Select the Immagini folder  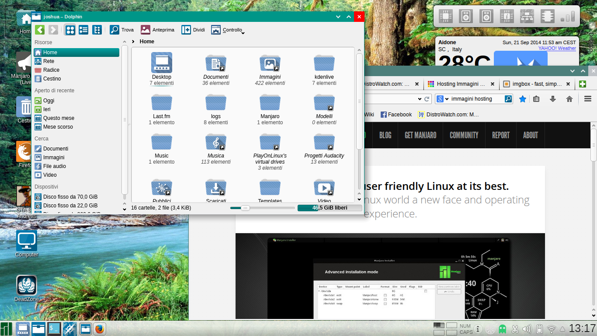point(270,63)
